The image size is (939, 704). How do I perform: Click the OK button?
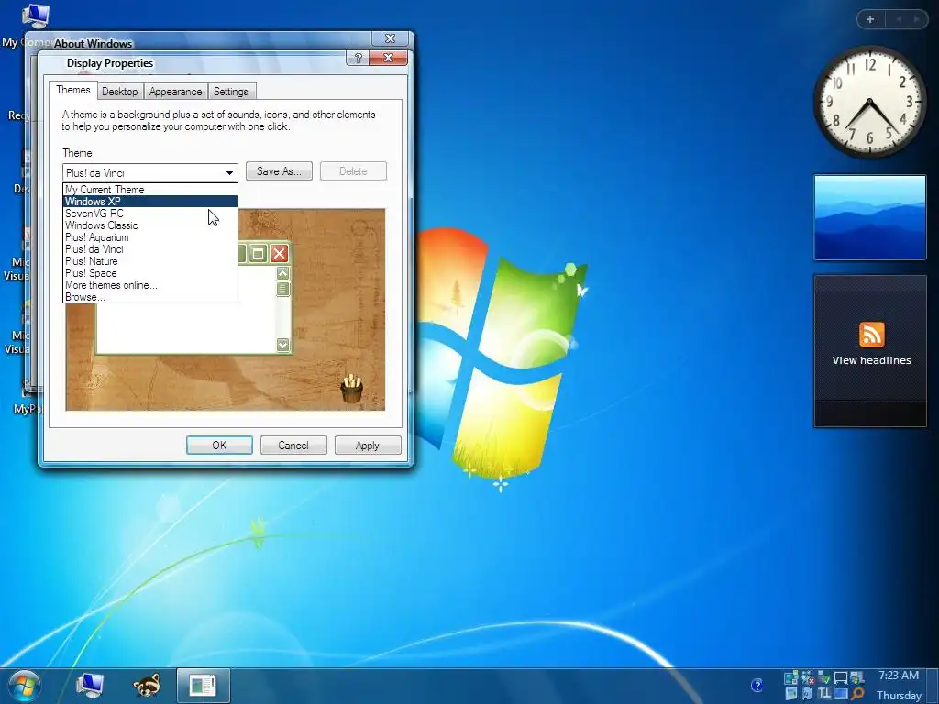219,445
